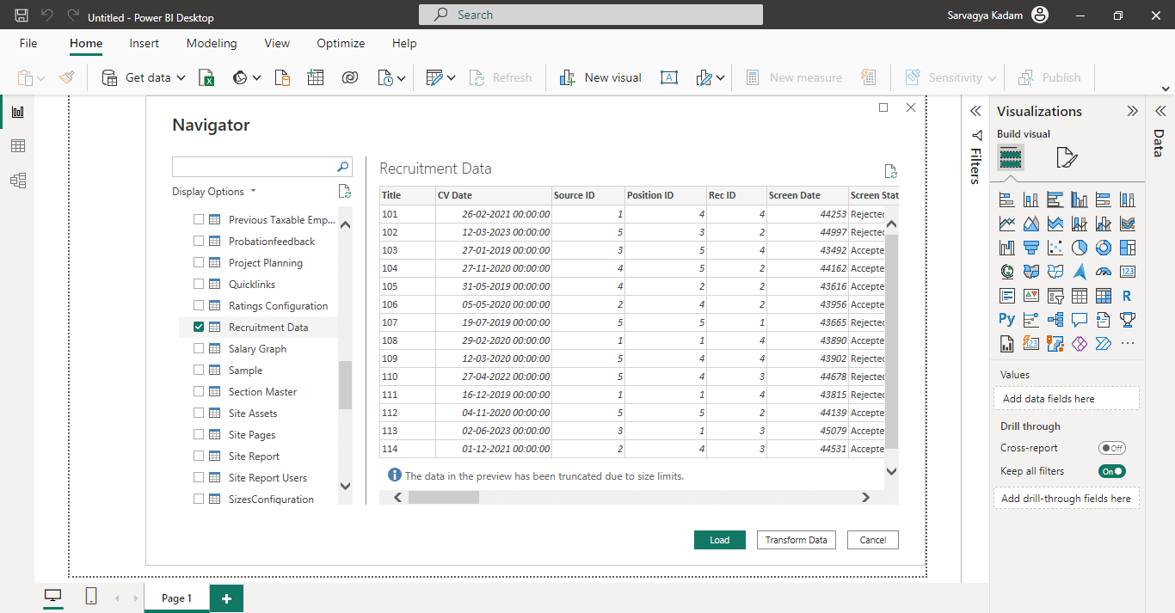
Task: Select the R script visual icon
Action: 1127,297
